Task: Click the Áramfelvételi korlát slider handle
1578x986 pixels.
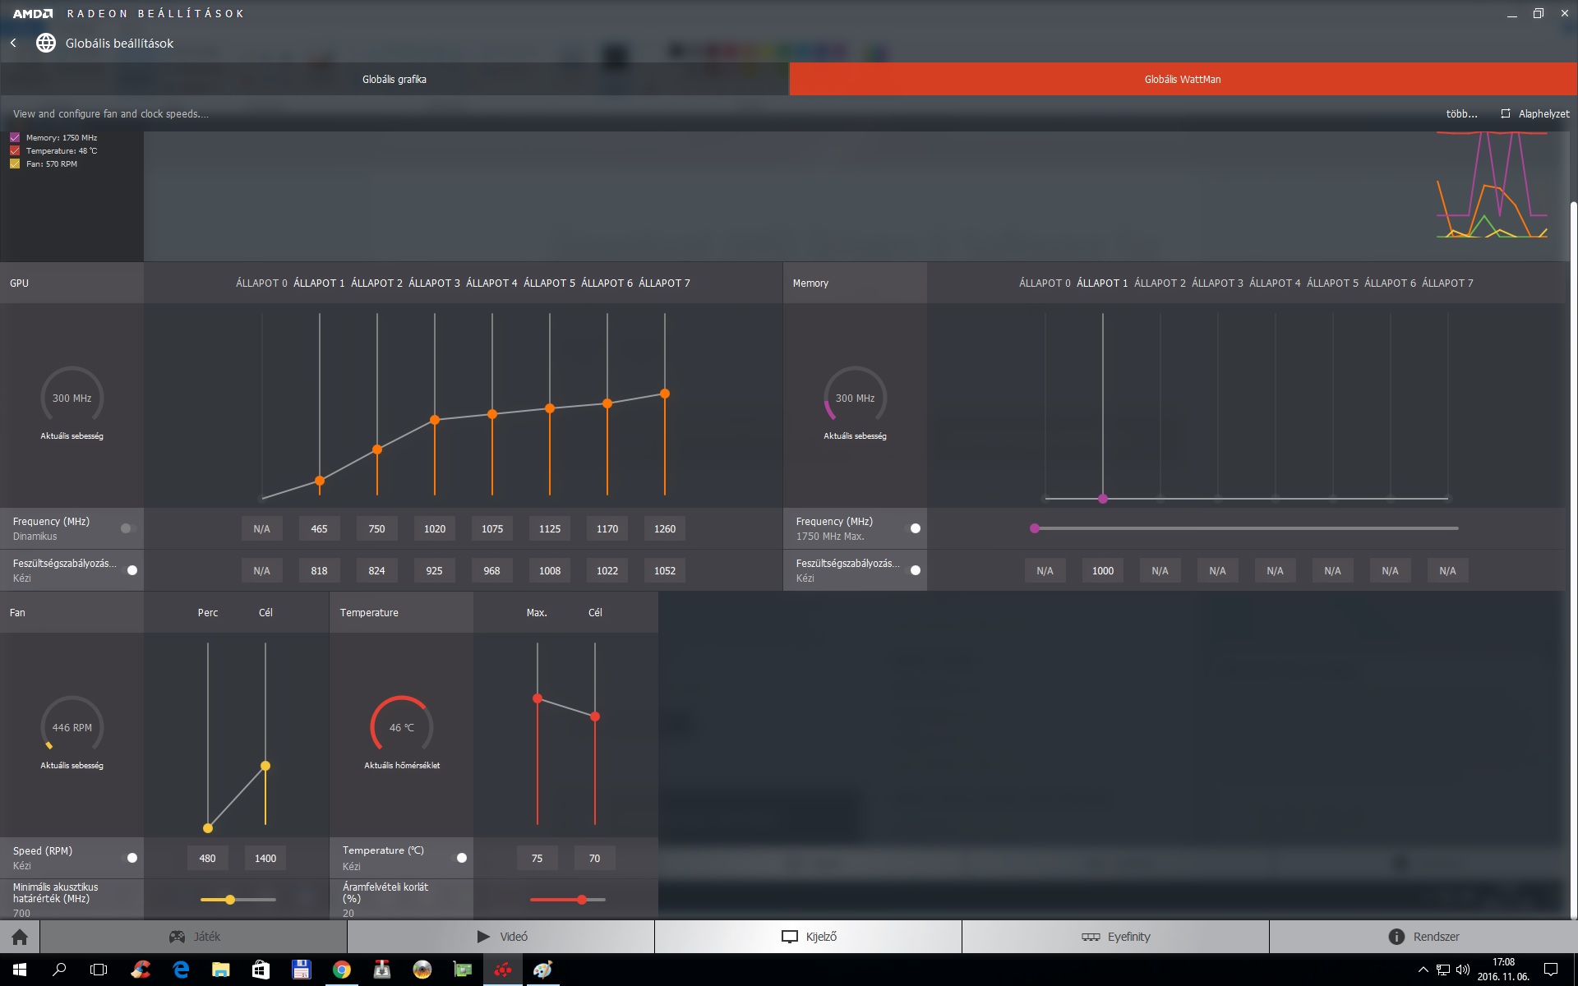Action: point(582,900)
